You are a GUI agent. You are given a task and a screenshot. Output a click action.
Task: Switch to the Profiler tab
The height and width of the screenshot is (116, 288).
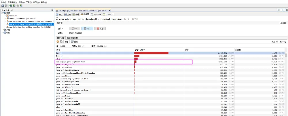pyautogui.click(x=96, y=14)
